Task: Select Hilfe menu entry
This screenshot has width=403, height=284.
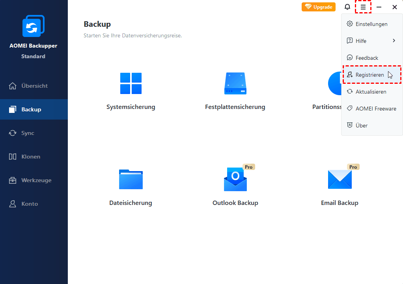Action: point(372,41)
